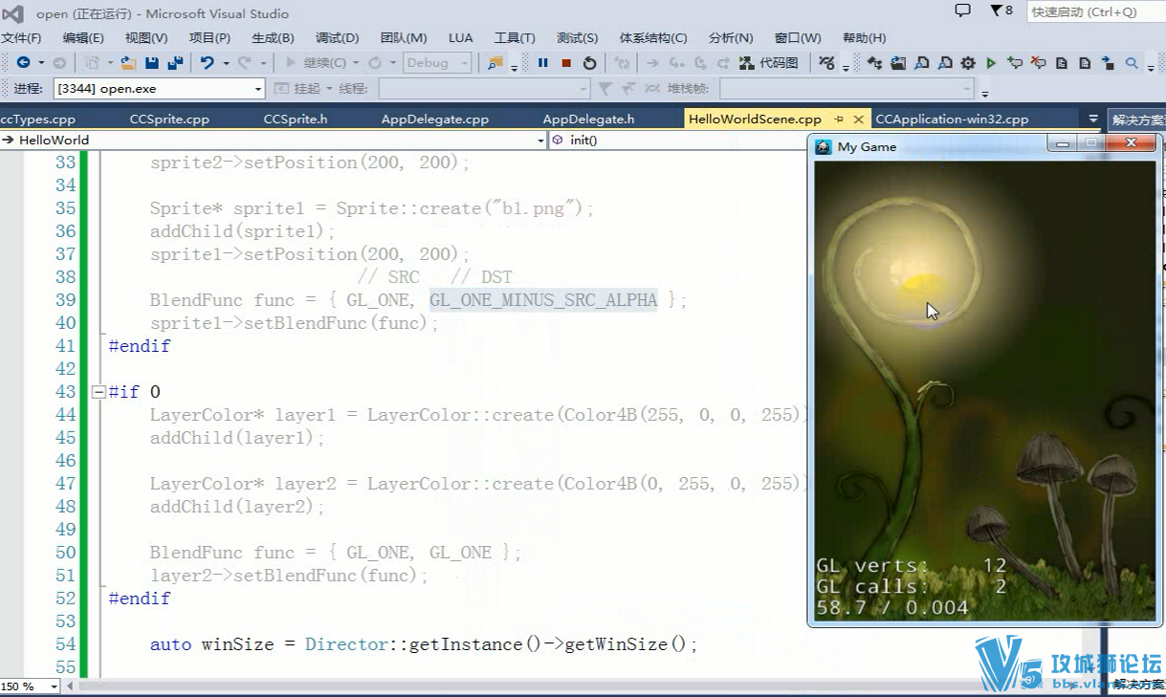
Task: Open the Debug configuration dropdown
Action: click(438, 63)
